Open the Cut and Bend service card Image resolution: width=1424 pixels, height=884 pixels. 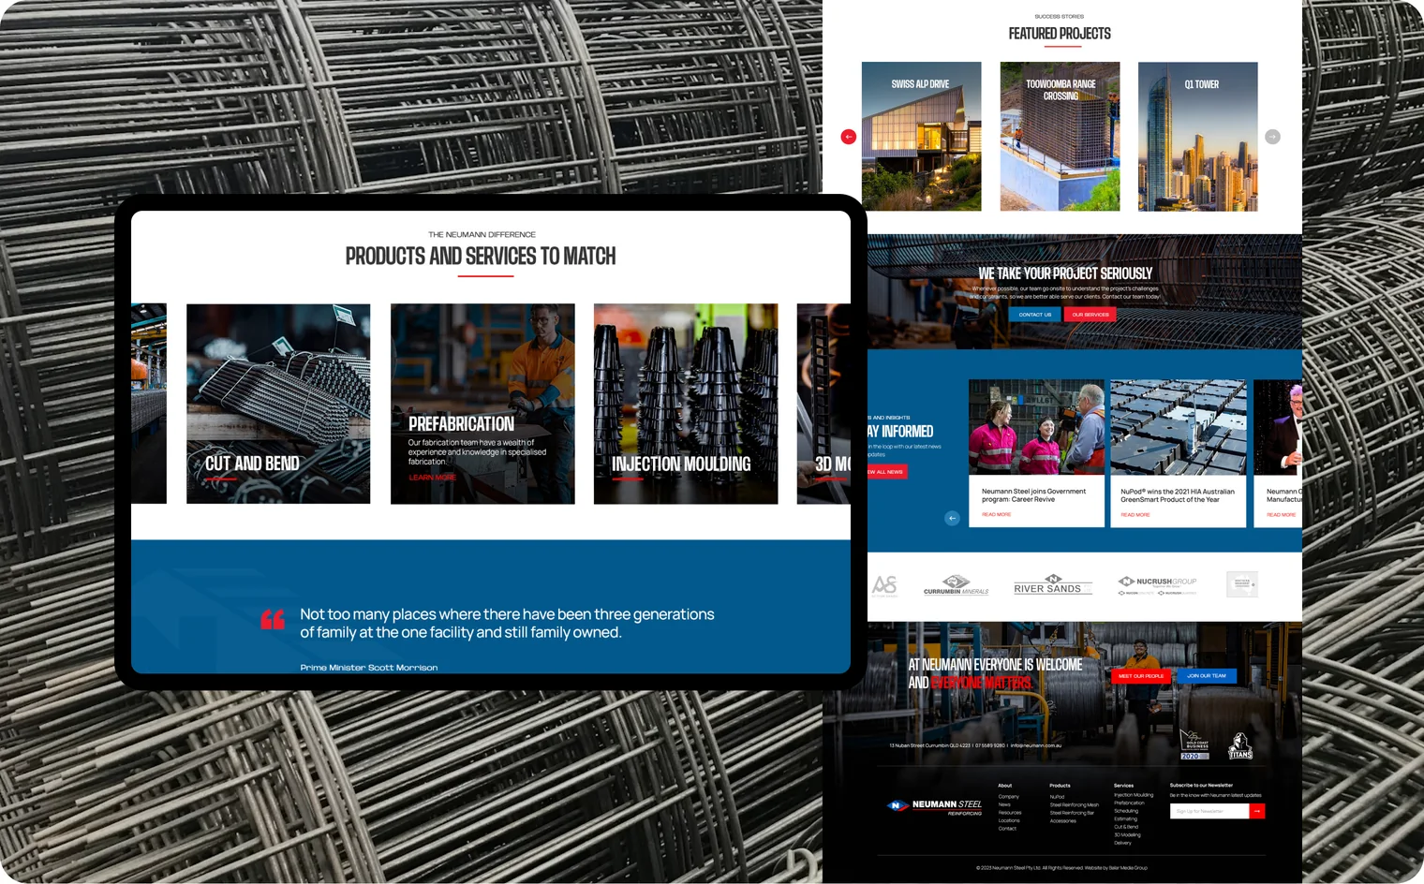278,404
